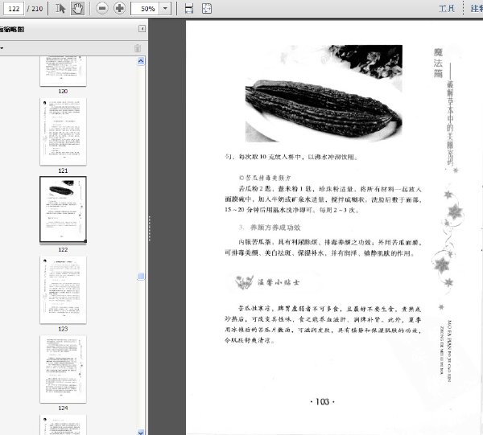Click the delete pages trash icon
This screenshot has height=435, width=483.
point(138,48)
